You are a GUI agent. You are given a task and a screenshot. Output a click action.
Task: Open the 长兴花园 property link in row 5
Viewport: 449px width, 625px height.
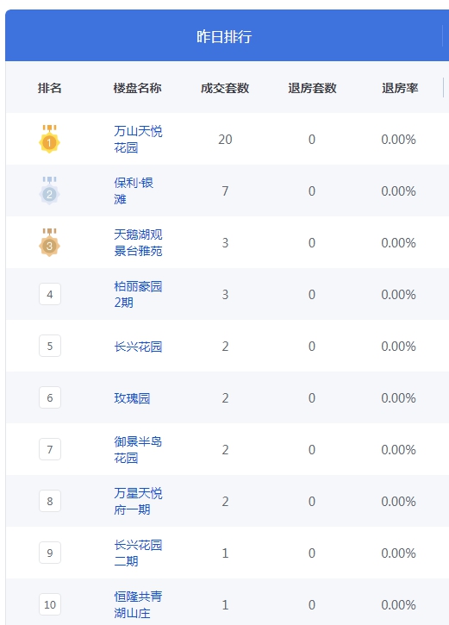(x=138, y=347)
